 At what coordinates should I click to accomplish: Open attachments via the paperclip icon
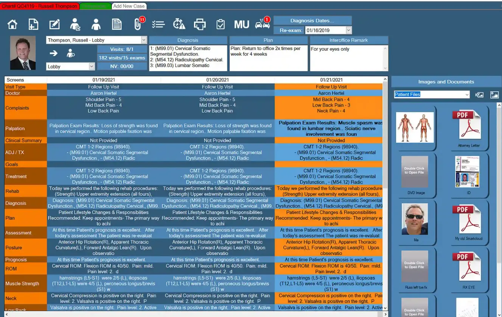coord(138,24)
